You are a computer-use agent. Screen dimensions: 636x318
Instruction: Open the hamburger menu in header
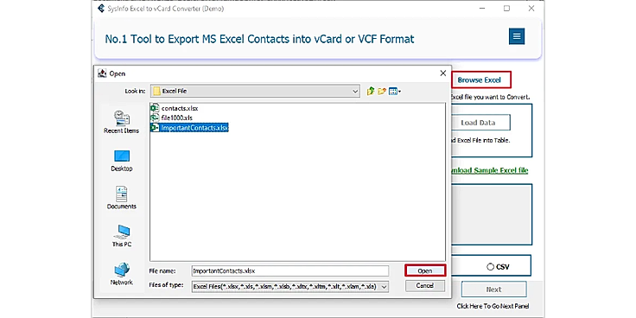517,36
